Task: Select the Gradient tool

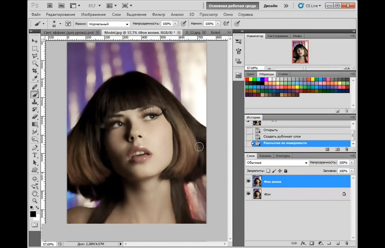Action: click(35, 124)
